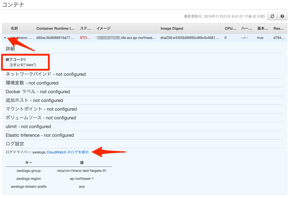The height and width of the screenshot is (198, 290).
Task: Click the ハード/ソフト memory column header
Action: pyautogui.click(x=246, y=28)
